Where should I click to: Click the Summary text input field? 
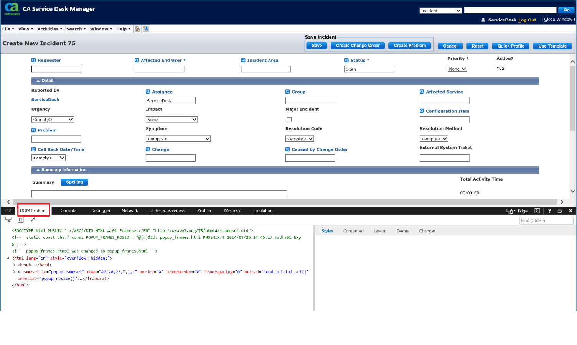coord(159,194)
